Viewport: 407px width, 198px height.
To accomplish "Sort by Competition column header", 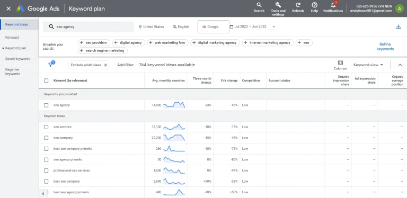I will [251, 80].
